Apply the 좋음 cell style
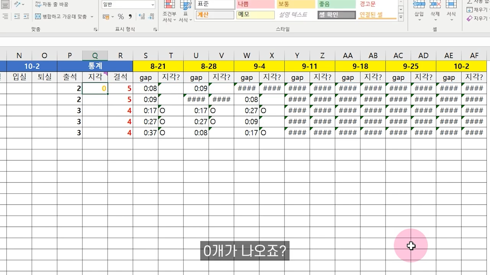This screenshot has width=490, height=275. [x=336, y=4]
